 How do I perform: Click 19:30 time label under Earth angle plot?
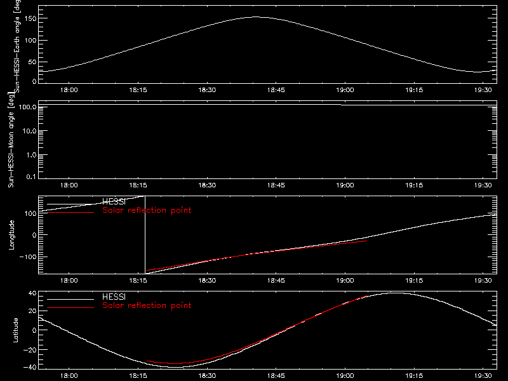tap(483, 90)
